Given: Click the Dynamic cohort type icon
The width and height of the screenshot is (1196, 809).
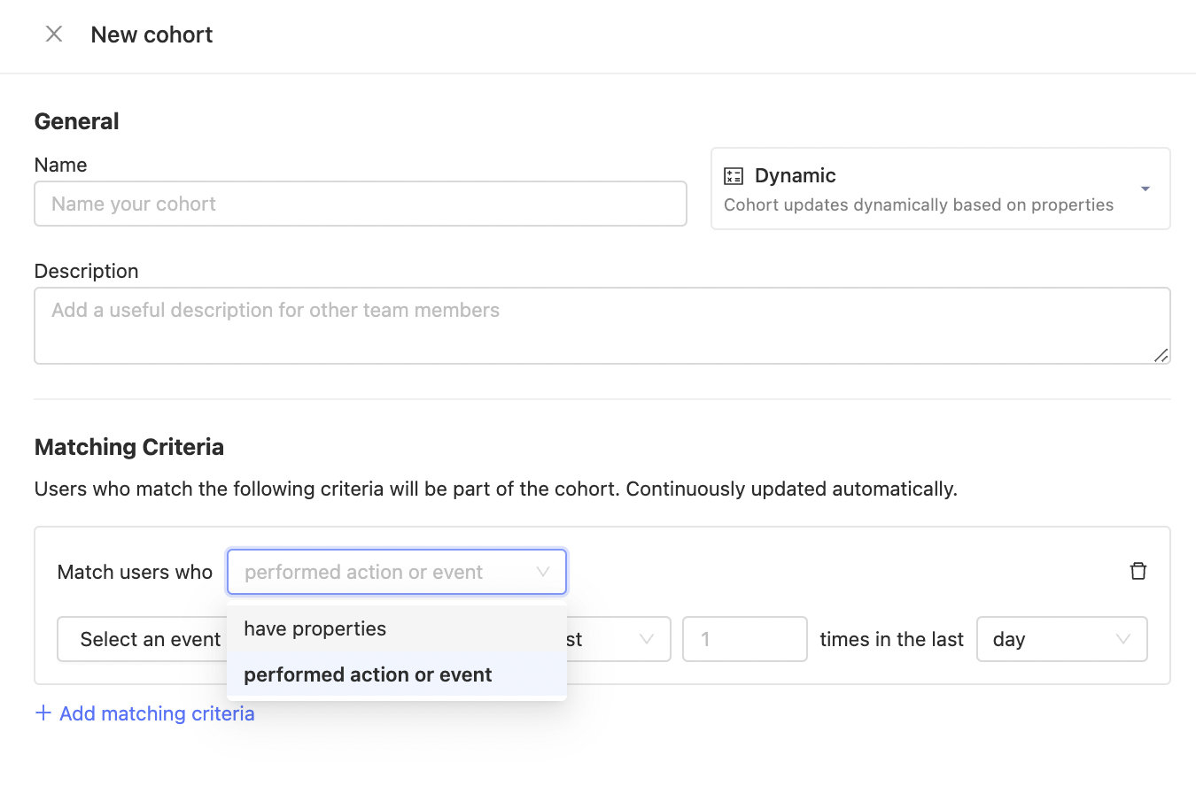Looking at the screenshot, I should [x=734, y=175].
